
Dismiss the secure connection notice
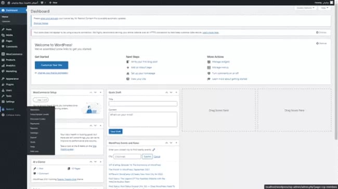tap(321, 33)
